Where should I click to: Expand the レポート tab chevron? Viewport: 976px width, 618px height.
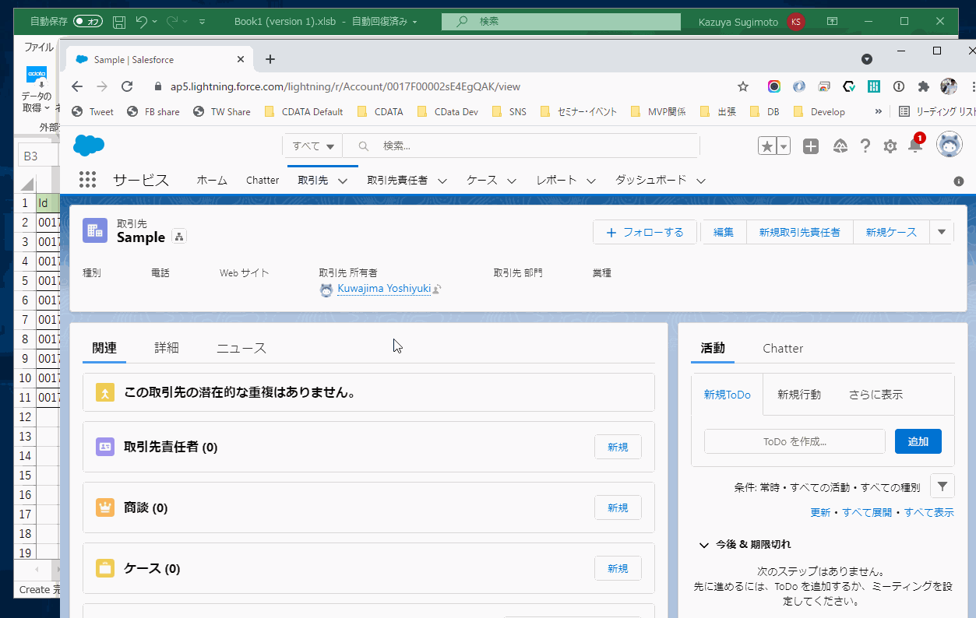point(591,181)
